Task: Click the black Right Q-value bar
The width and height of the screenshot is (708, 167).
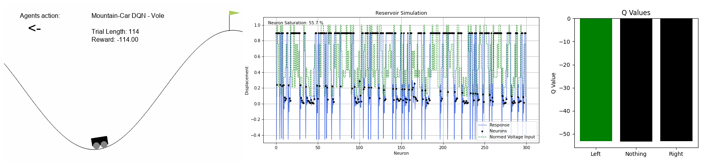Action: (x=676, y=80)
